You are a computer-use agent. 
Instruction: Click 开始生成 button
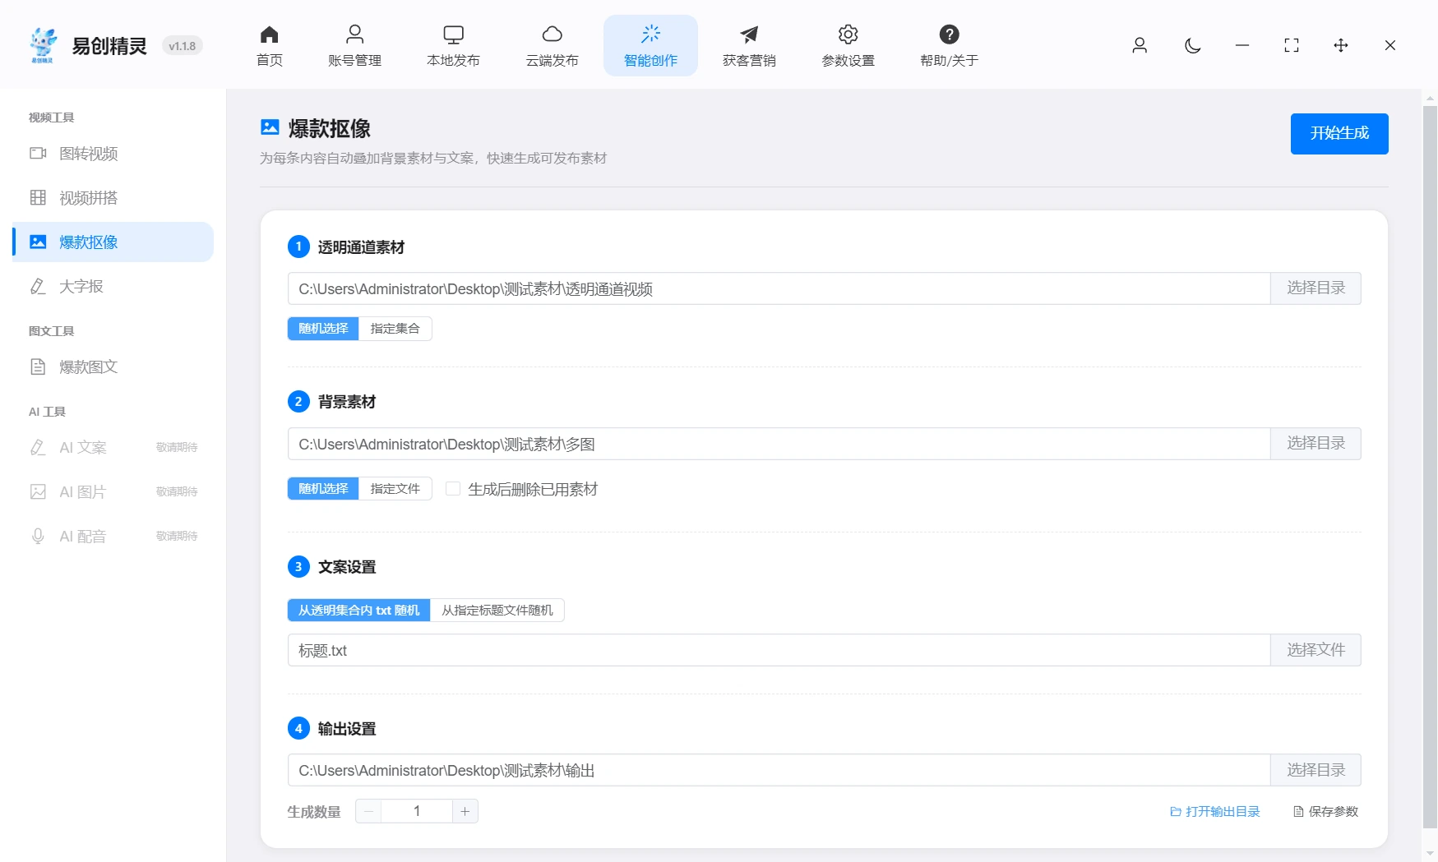point(1339,134)
